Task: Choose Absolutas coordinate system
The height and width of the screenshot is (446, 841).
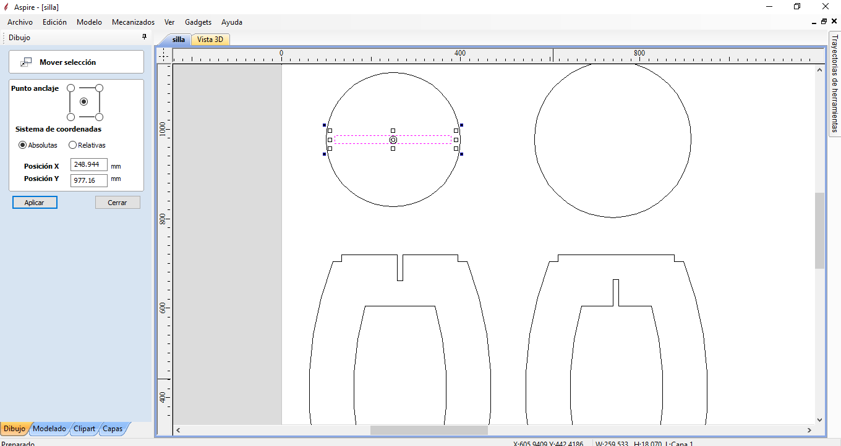Action: [x=38, y=145]
